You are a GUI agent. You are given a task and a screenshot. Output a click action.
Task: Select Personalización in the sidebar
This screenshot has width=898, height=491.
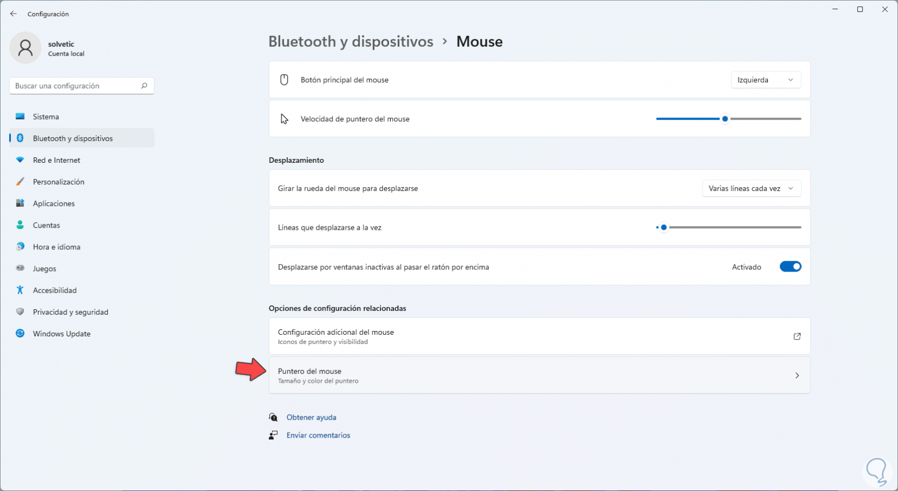tap(58, 182)
